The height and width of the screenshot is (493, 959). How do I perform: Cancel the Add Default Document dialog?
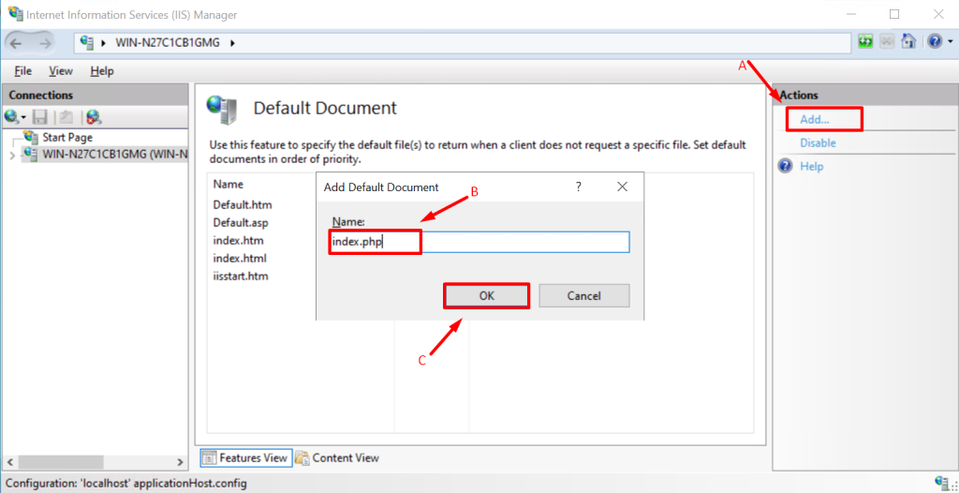583,295
